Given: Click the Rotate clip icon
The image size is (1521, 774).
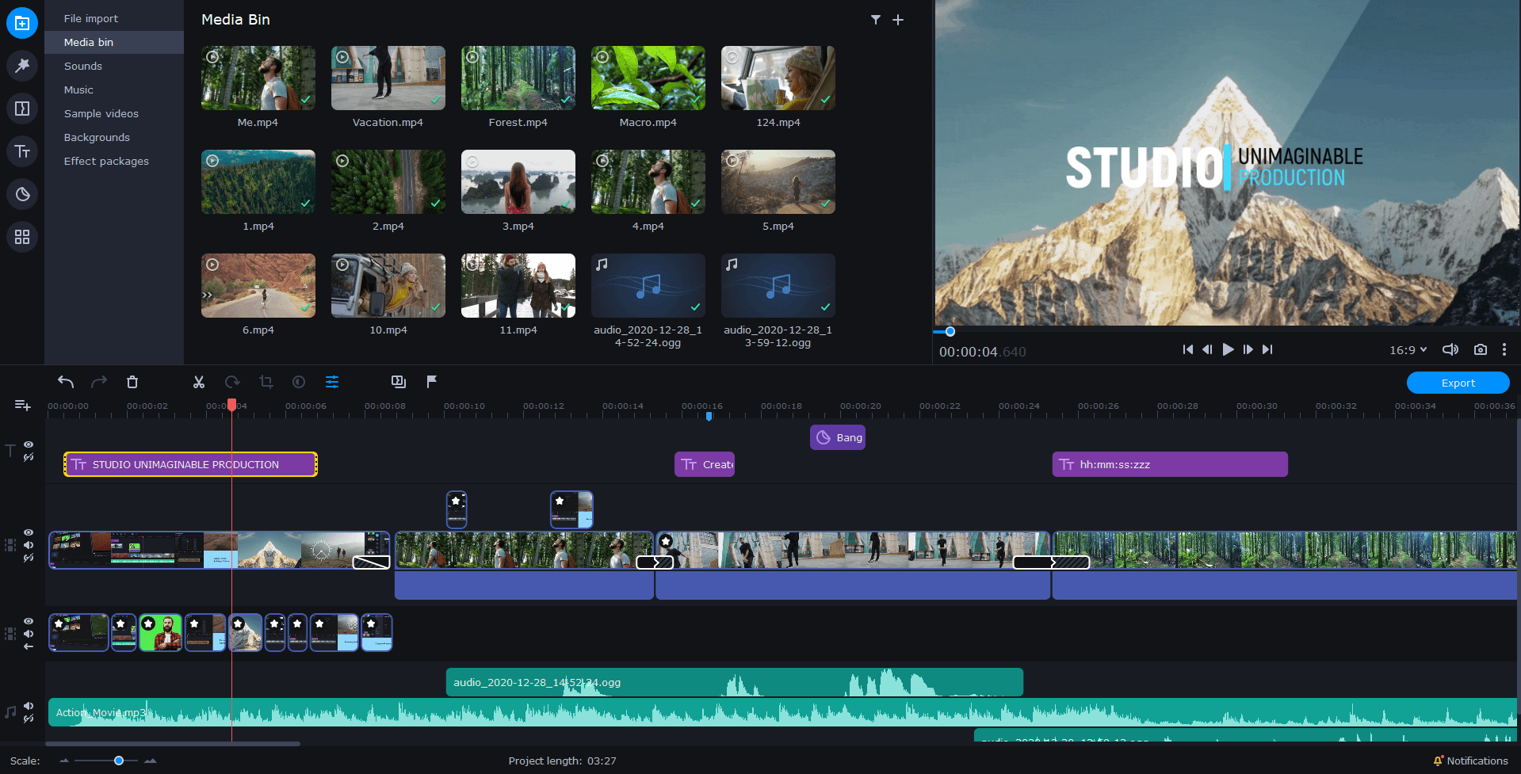Looking at the screenshot, I should point(232,382).
